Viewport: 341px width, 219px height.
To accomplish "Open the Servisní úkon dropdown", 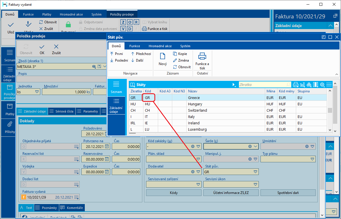I will [x=255, y=184].
